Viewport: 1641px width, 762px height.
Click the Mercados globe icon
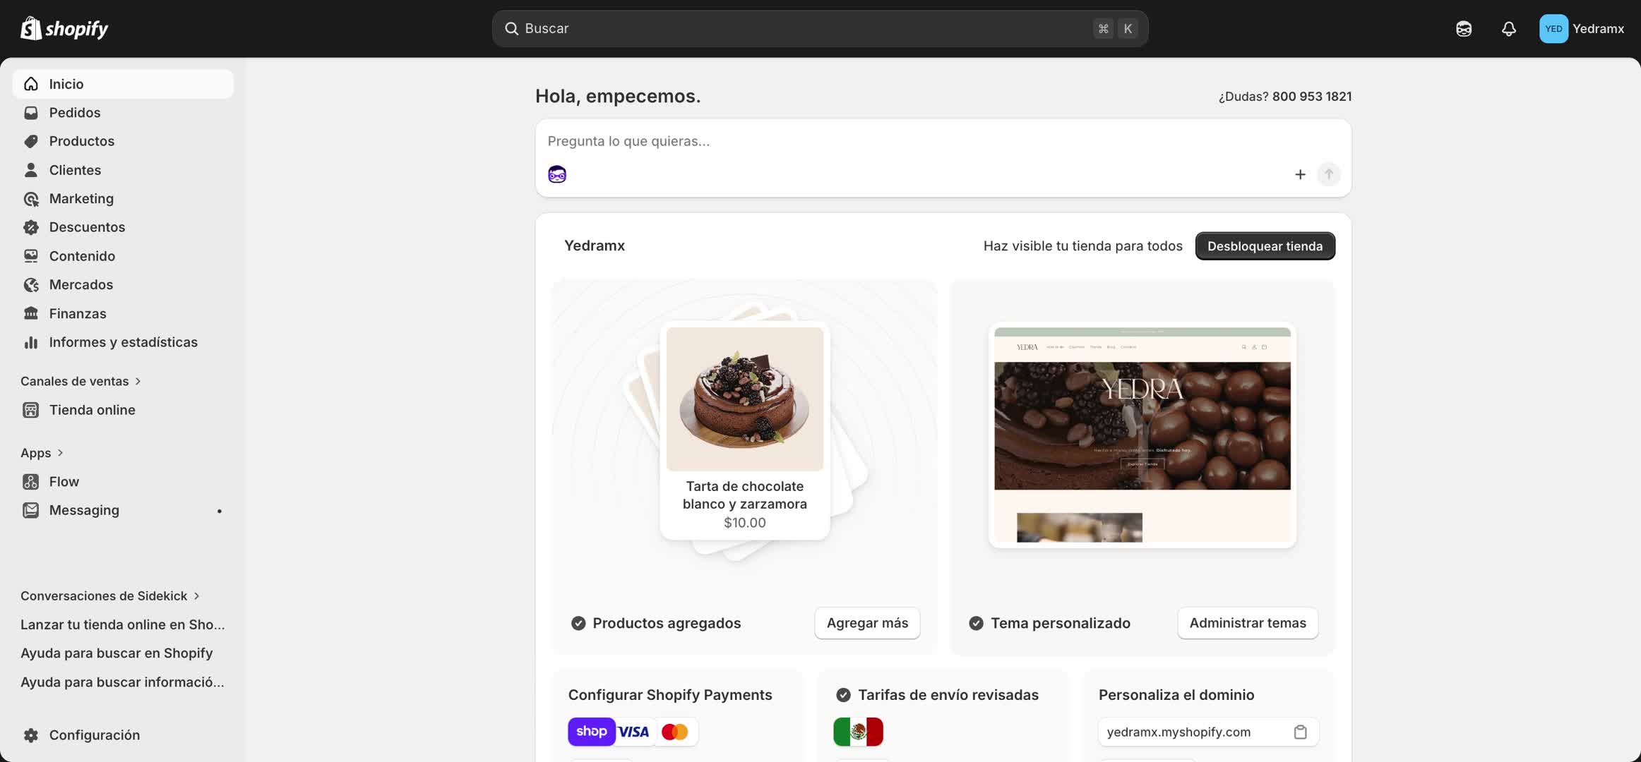coord(31,285)
